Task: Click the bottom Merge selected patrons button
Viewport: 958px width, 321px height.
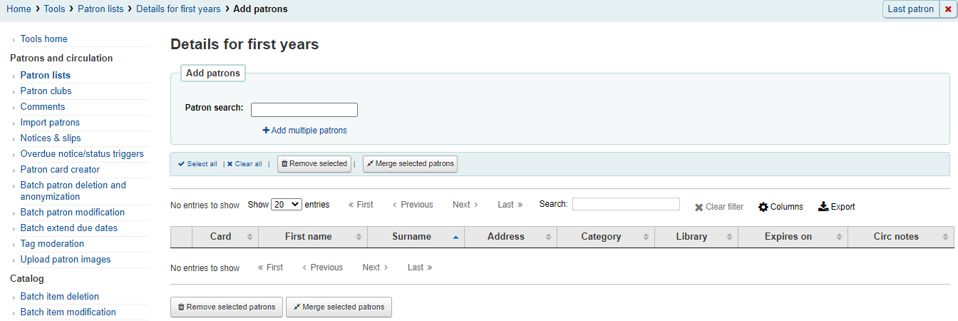Action: click(x=339, y=307)
